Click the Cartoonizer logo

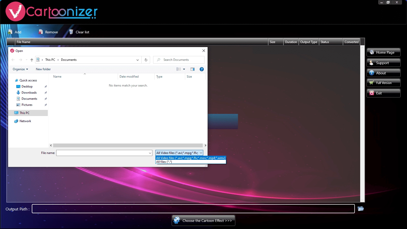coord(51,11)
